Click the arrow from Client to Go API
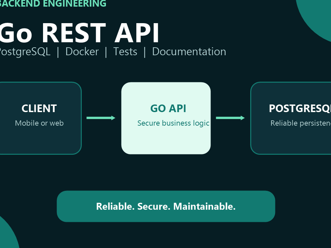331x248 pixels. pos(101,118)
